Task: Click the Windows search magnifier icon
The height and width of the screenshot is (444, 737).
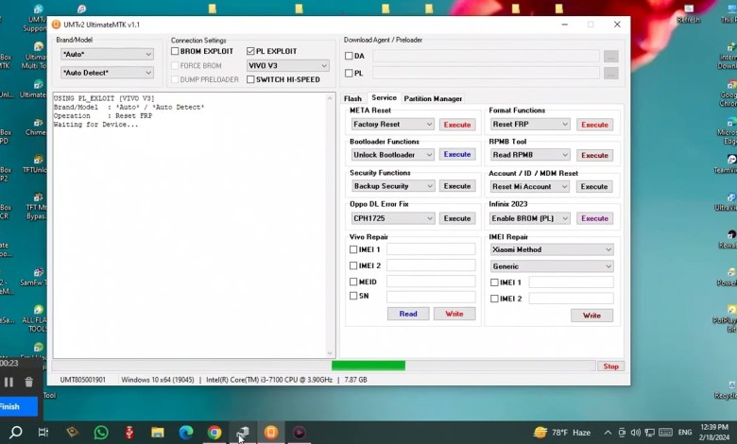Action: point(16,433)
